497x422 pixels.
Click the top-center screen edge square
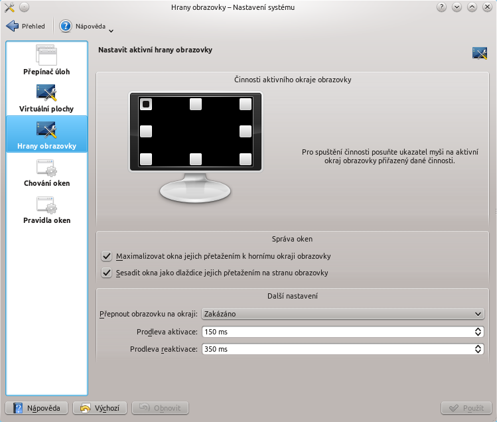pyautogui.click(x=196, y=104)
